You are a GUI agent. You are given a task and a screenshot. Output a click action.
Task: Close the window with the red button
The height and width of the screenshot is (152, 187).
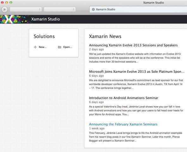point(2,3)
